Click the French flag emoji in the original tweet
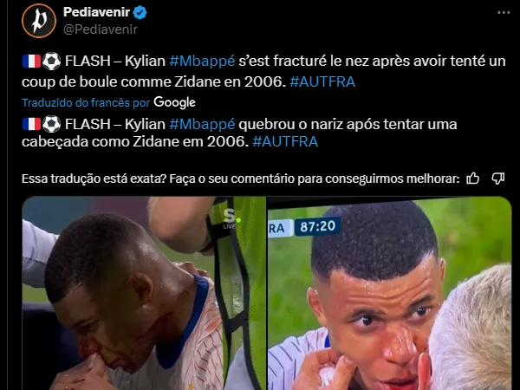Image resolution: width=520 pixels, height=390 pixels. pyautogui.click(x=31, y=62)
